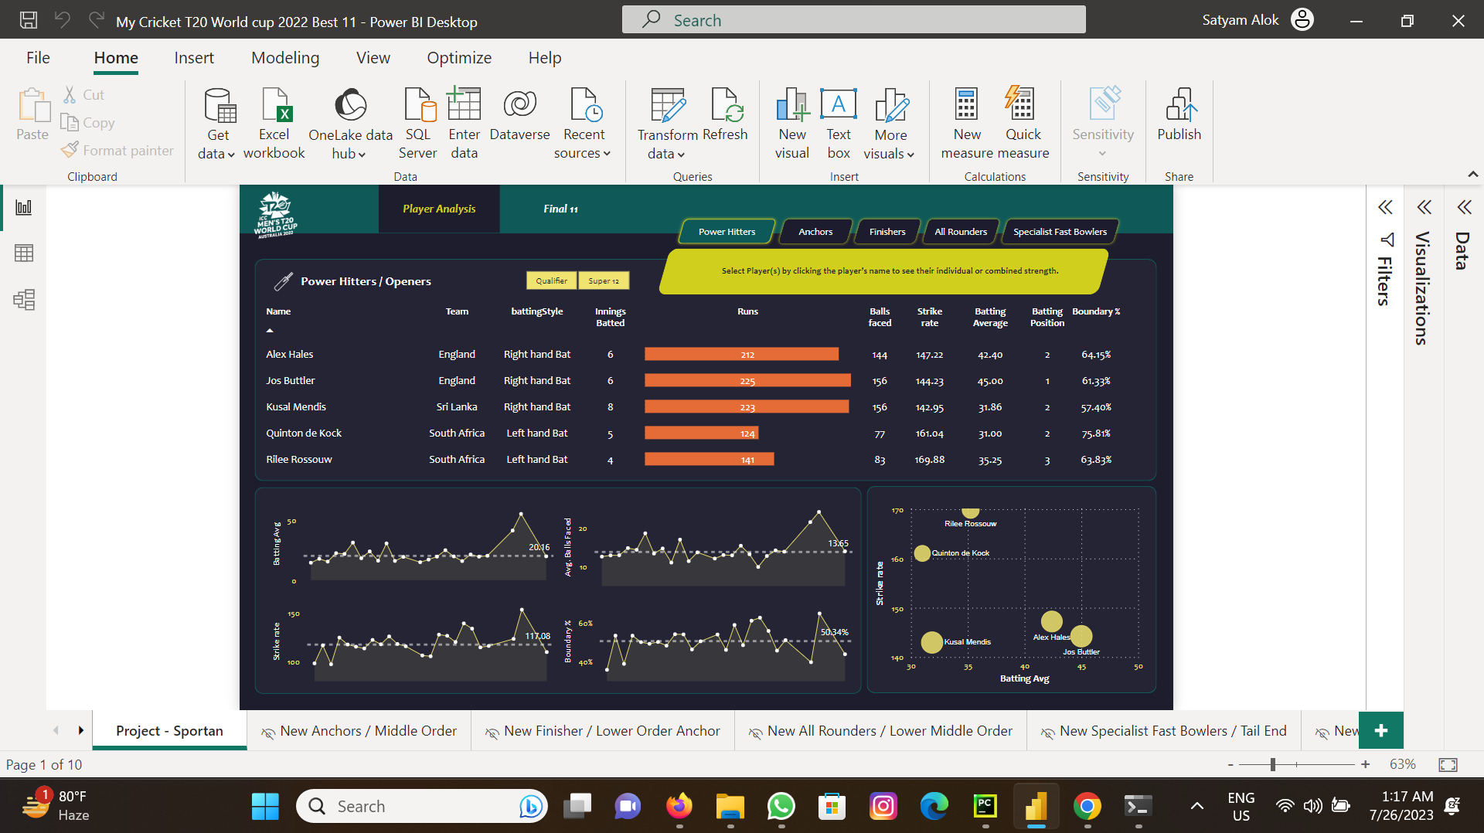Select the Anchors player category button

pyautogui.click(x=815, y=231)
